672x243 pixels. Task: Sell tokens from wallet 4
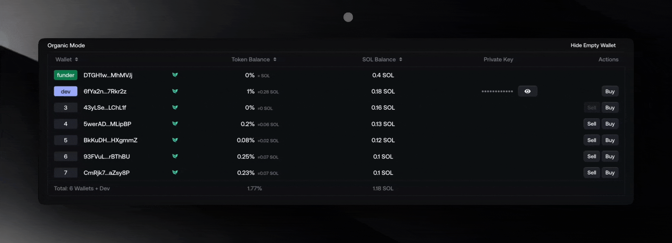point(592,124)
